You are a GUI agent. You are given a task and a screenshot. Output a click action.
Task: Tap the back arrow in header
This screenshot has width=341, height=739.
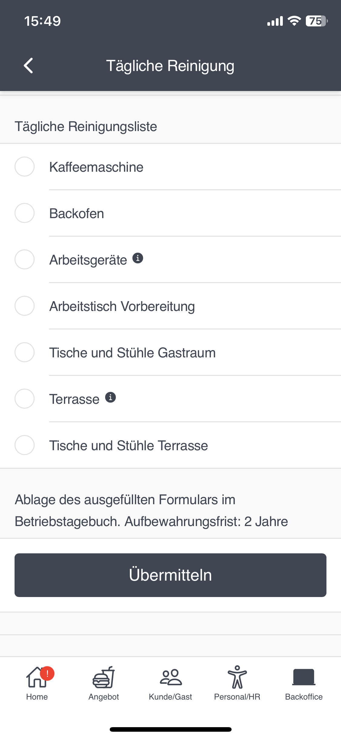pyautogui.click(x=28, y=66)
